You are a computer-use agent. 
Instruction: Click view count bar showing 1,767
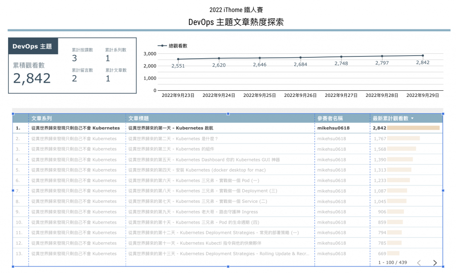tap(403, 139)
